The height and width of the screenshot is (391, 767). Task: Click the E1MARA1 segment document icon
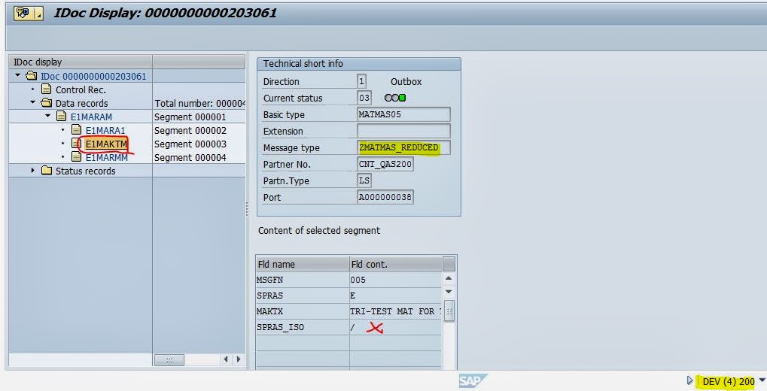[x=76, y=130]
